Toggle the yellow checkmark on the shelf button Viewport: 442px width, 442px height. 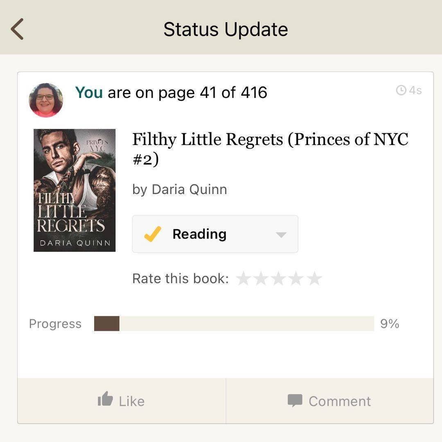(x=152, y=235)
